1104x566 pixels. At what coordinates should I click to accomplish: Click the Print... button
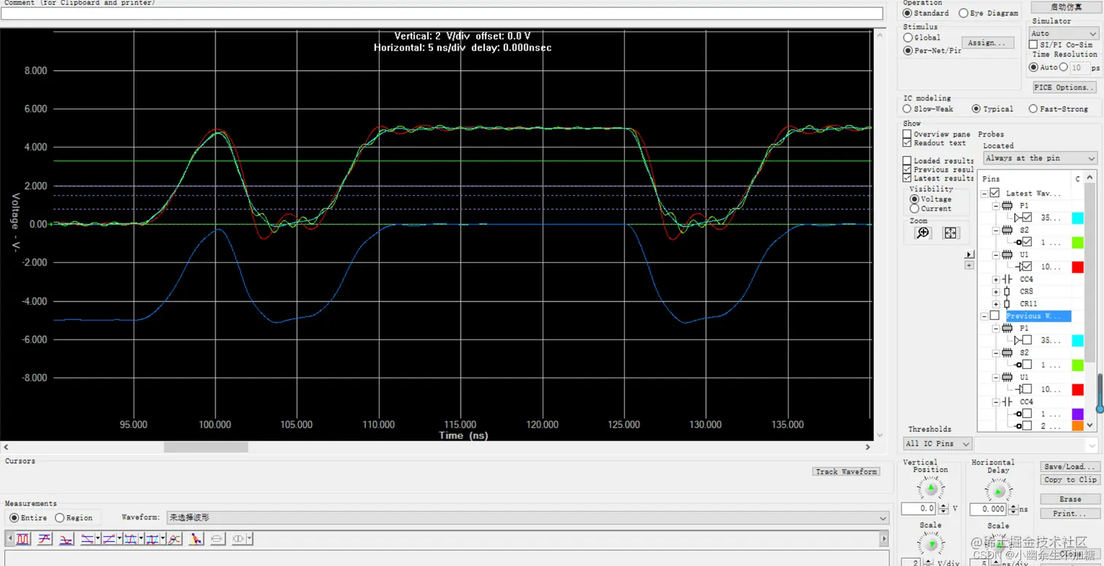1070,513
